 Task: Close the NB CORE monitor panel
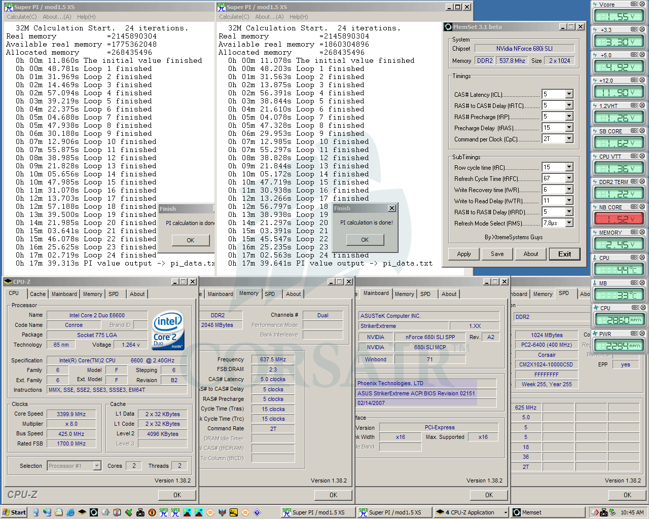point(642,207)
